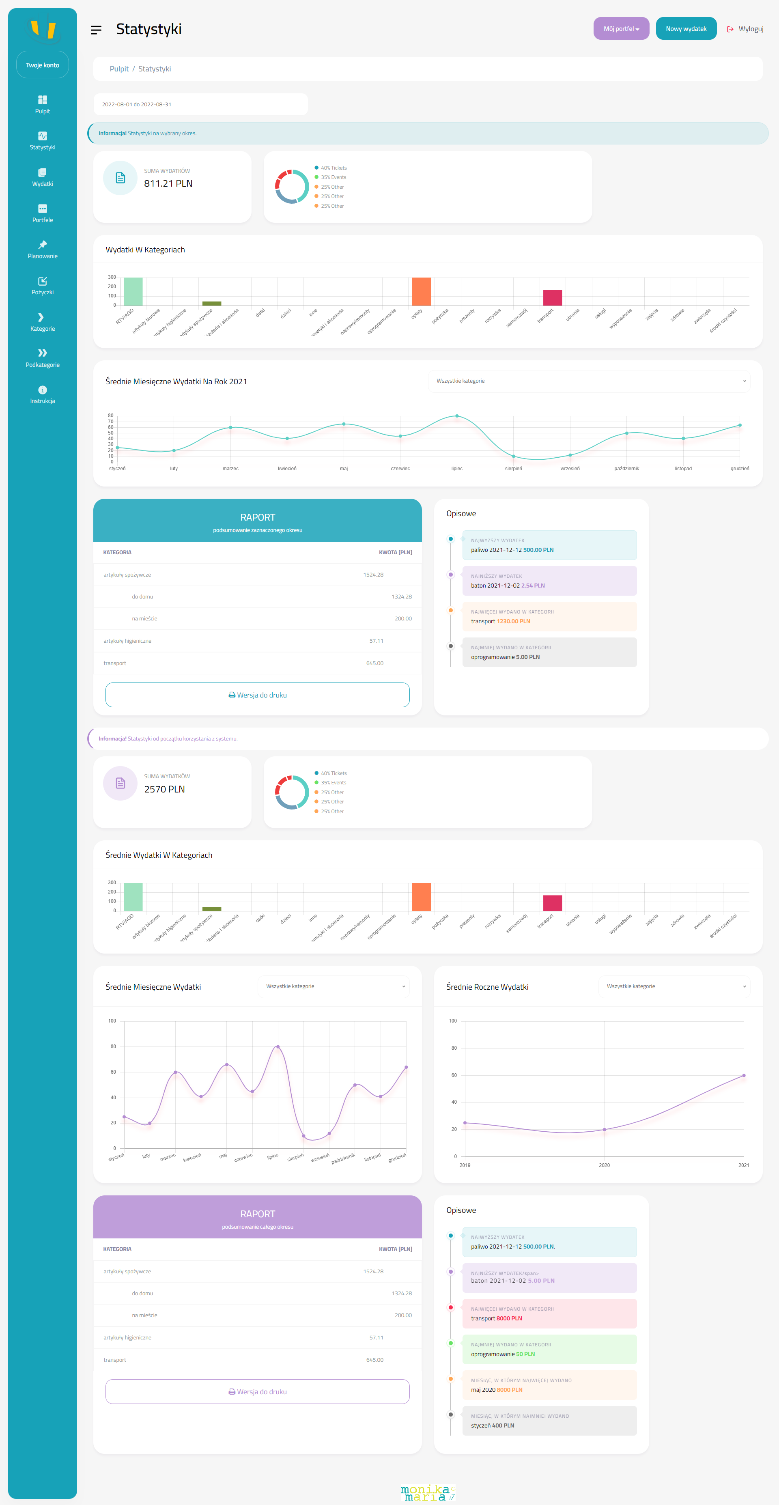
Task: Click the date range input field
Action: pos(200,105)
